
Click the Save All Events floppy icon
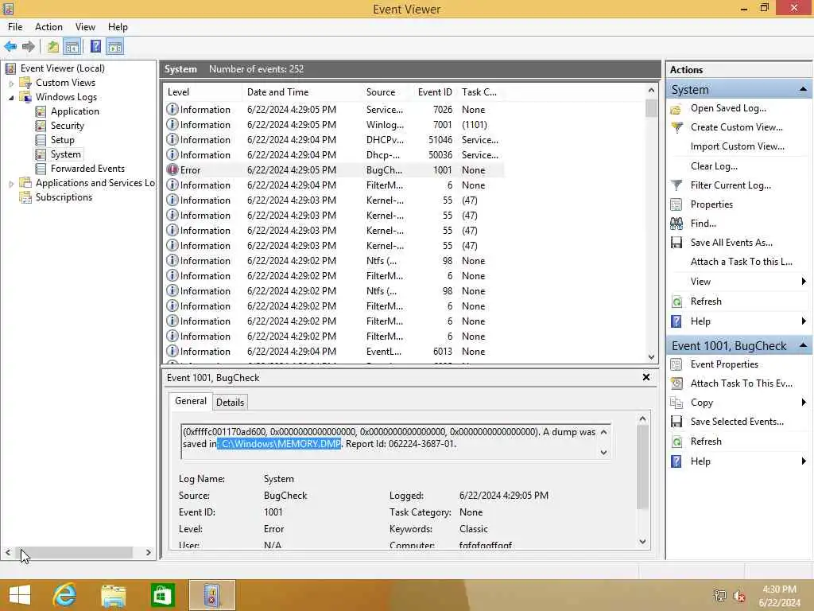pos(676,243)
